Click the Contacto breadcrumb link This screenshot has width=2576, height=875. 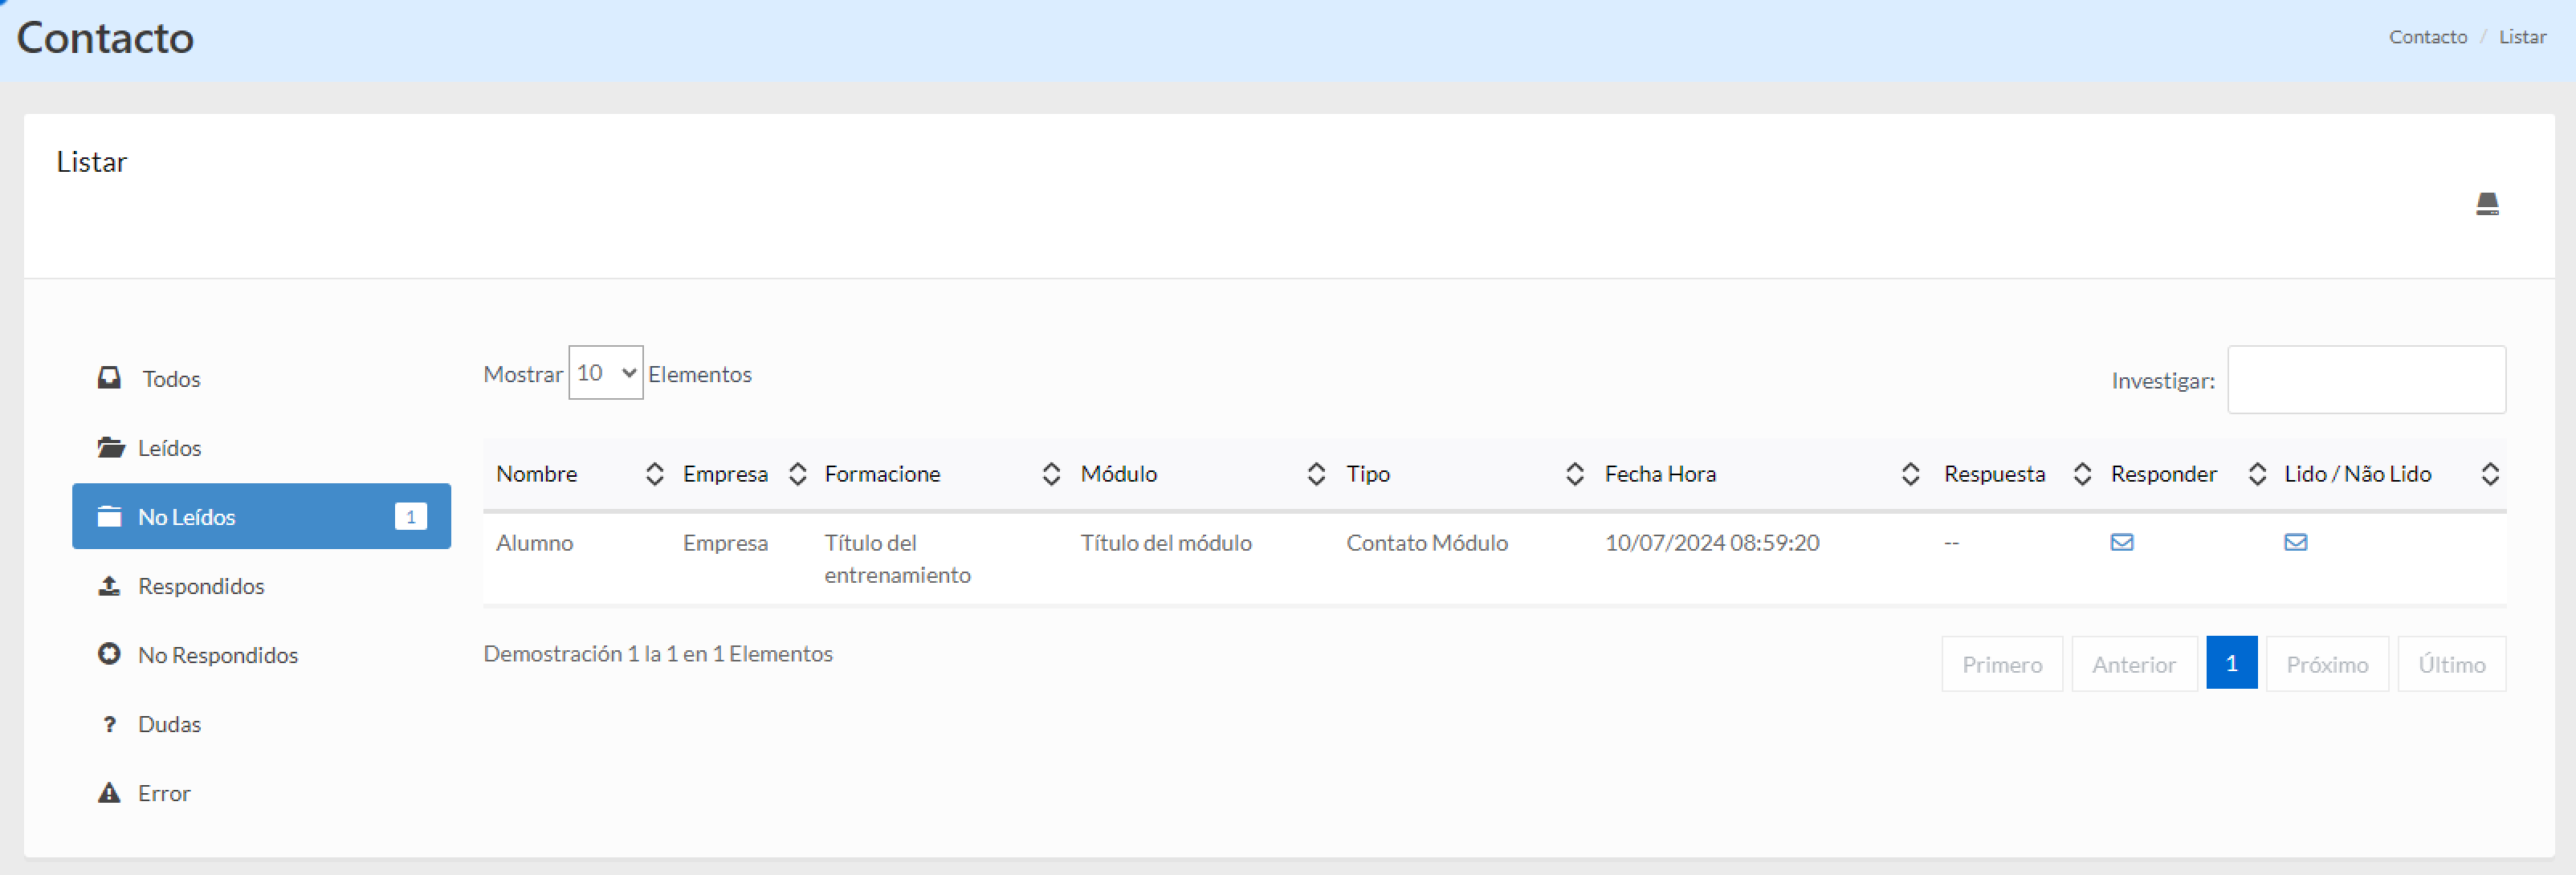pos(2427,37)
